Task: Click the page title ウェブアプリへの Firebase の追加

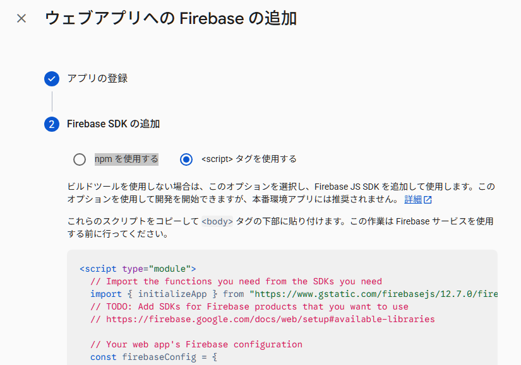Action: click(171, 18)
